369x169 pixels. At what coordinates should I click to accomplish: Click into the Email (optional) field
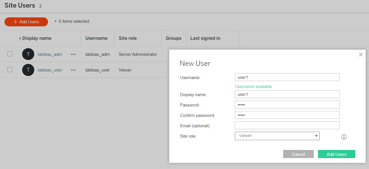287,125
